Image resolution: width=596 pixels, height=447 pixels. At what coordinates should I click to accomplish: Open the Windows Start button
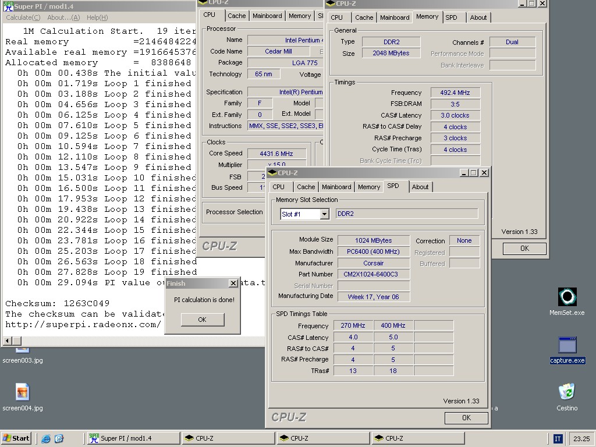[16, 438]
